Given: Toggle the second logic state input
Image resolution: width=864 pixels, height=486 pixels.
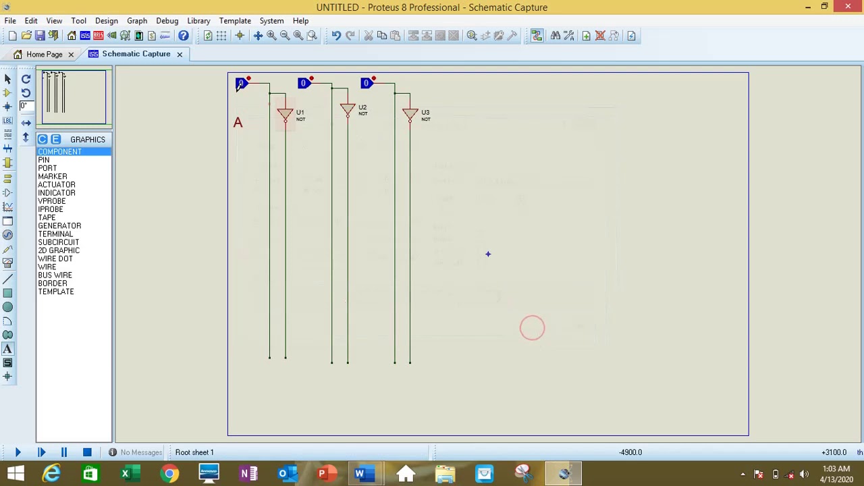Looking at the screenshot, I should point(304,83).
